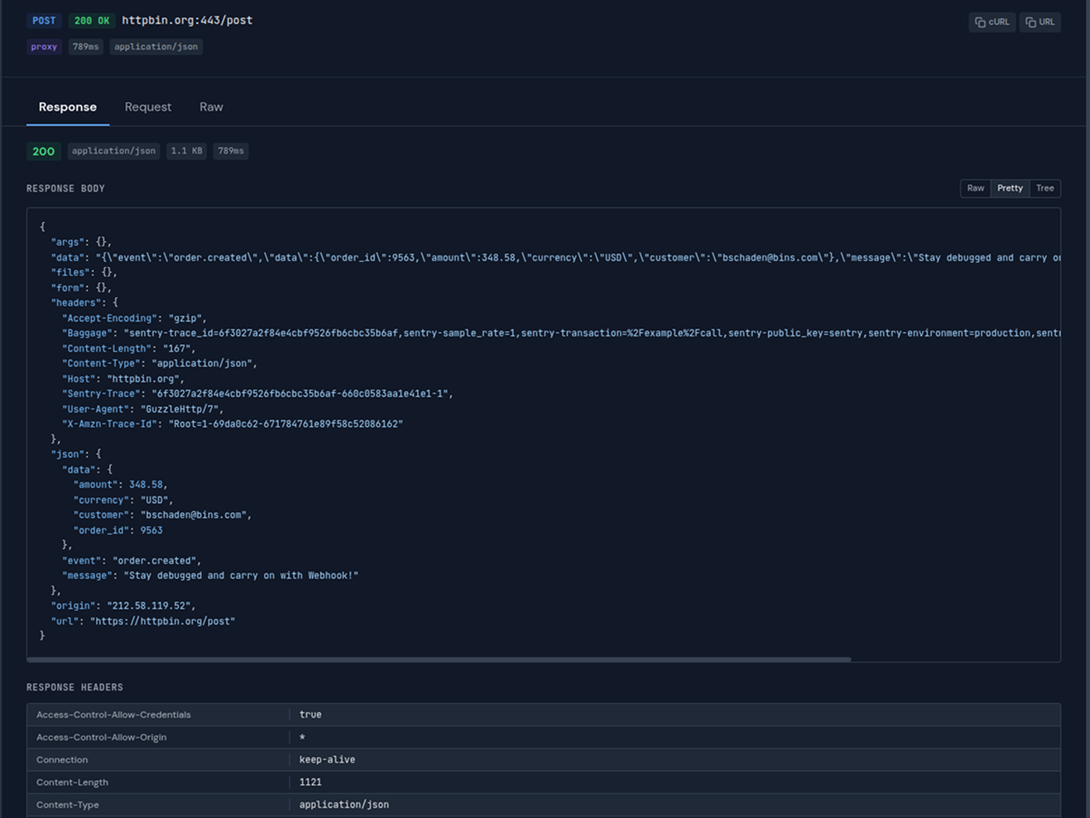Copy the request URL

point(1040,22)
